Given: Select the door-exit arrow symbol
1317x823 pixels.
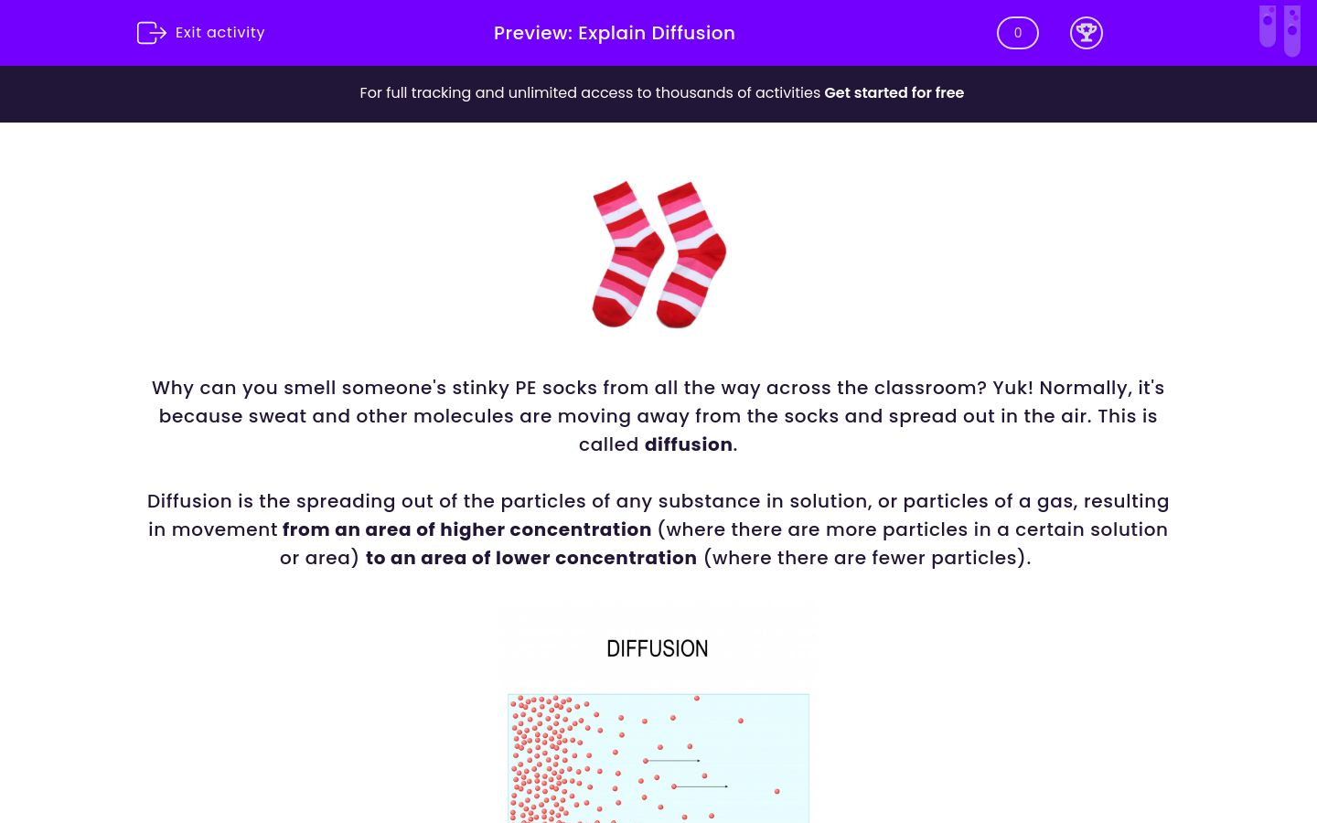Looking at the screenshot, I should [x=152, y=32].
